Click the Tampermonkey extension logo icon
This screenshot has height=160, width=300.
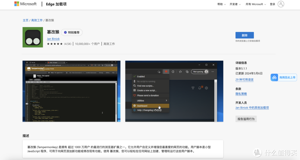33,37
